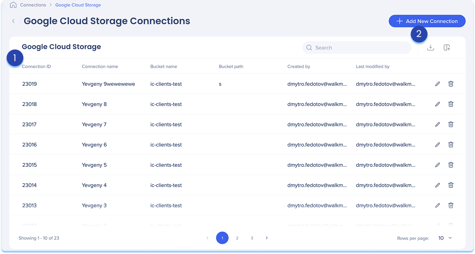
Task: Click Google Cloud Storage breadcrumb
Action: tap(78, 5)
